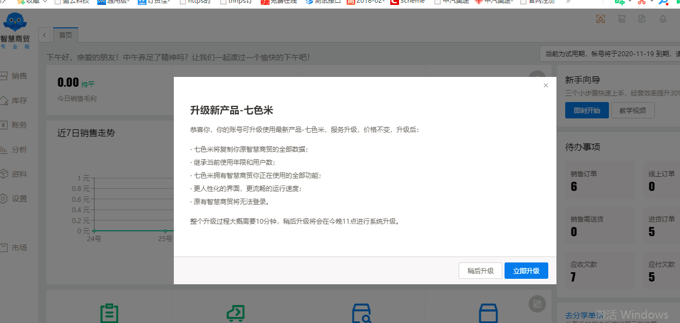Click the 去分享单据 link

pos(584,315)
